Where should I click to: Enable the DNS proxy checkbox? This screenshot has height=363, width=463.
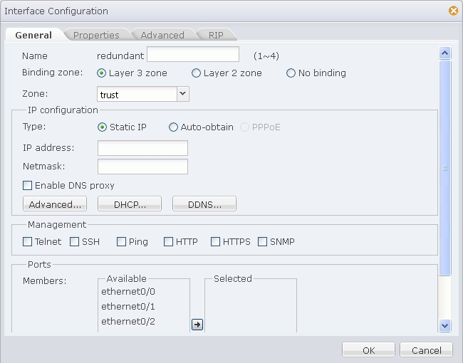tap(28, 186)
